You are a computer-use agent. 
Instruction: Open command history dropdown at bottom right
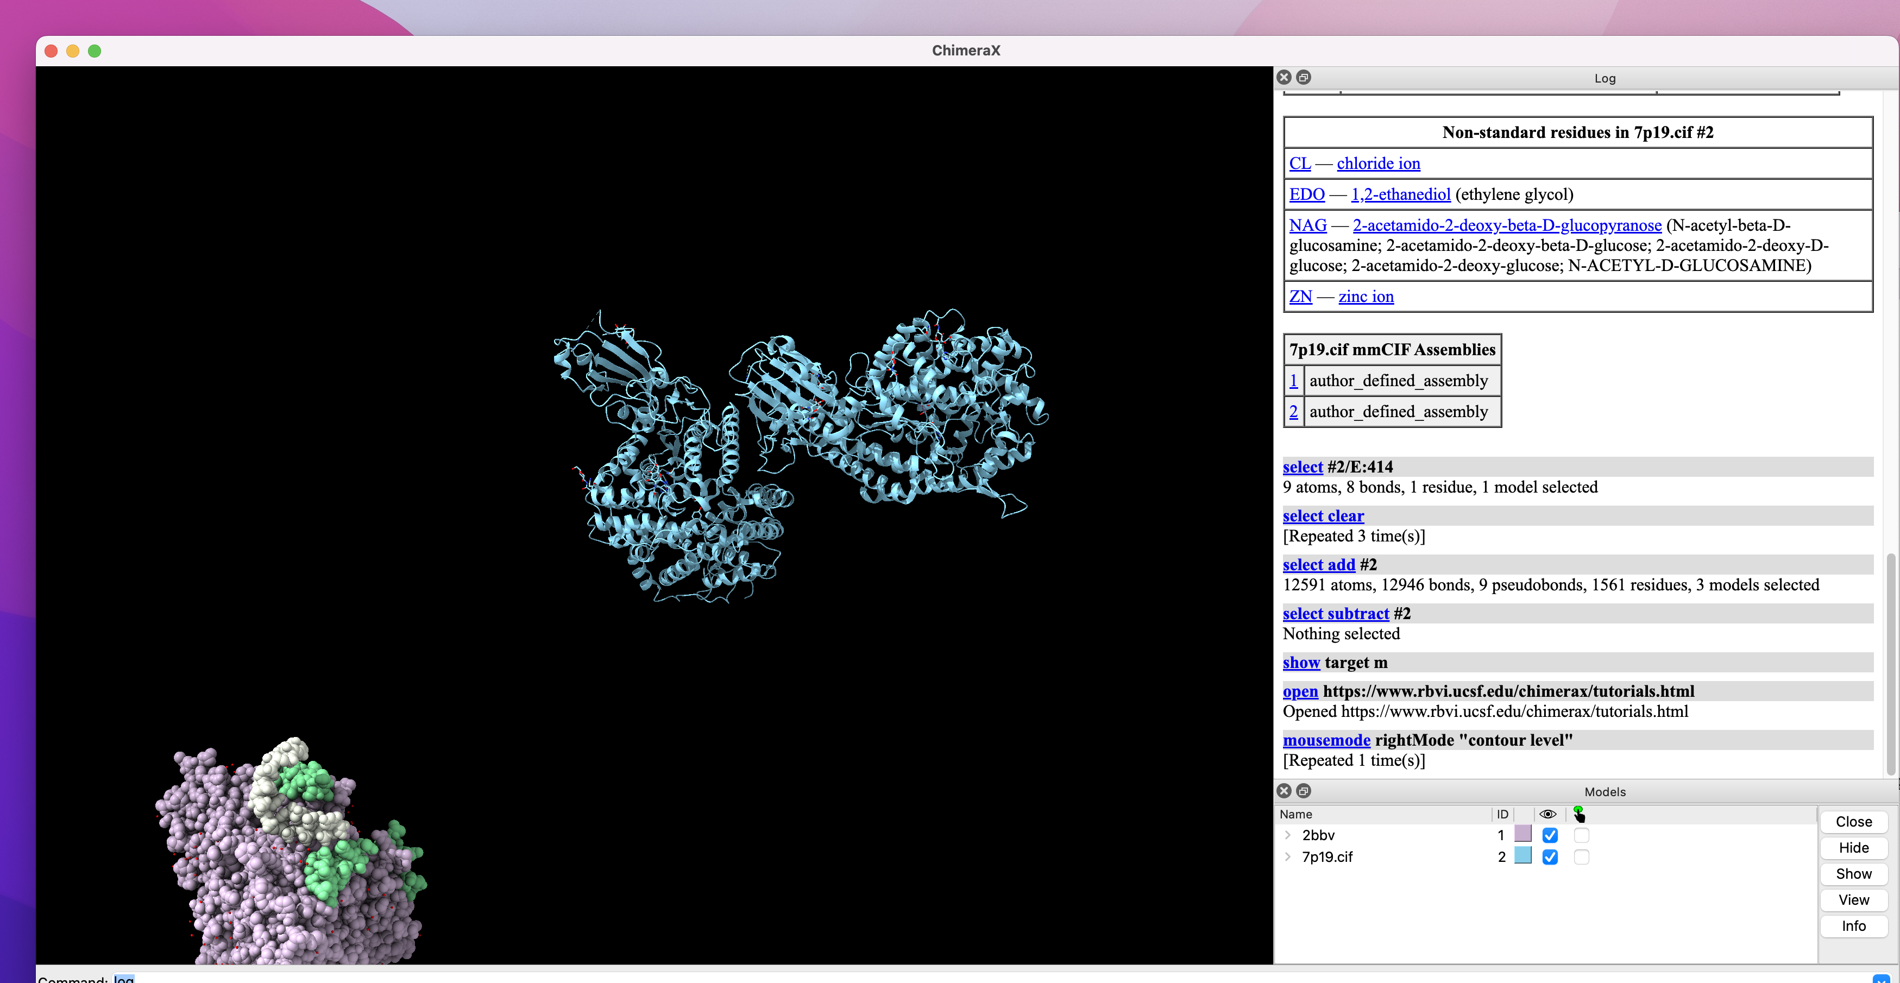point(1881,979)
